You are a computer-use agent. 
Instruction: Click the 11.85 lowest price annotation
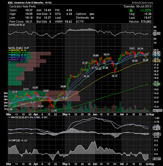tap(54, 110)
